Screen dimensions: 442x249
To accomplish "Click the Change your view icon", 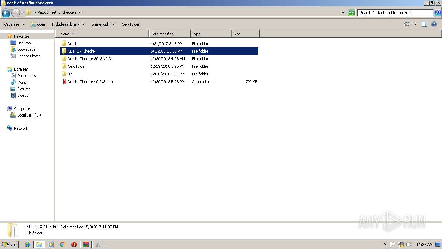I will [x=407, y=24].
